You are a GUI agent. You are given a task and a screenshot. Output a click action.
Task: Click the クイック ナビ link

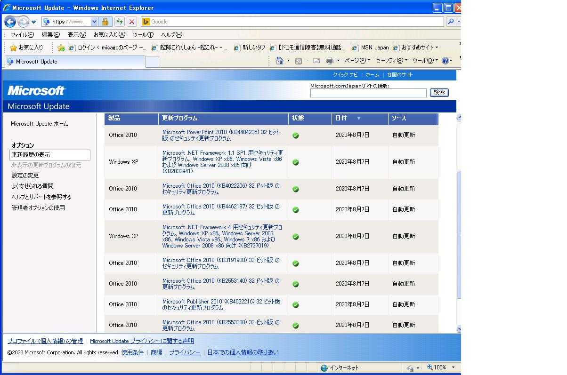coord(345,75)
